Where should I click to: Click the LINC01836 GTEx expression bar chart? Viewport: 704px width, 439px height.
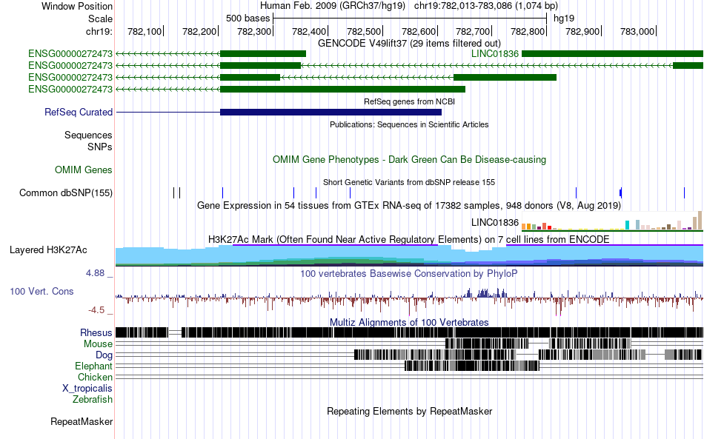(612, 221)
